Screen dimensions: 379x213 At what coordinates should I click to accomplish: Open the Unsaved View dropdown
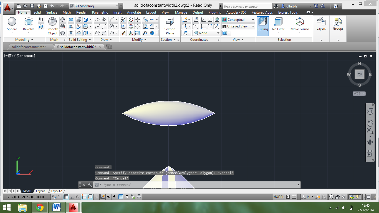[x=238, y=26]
